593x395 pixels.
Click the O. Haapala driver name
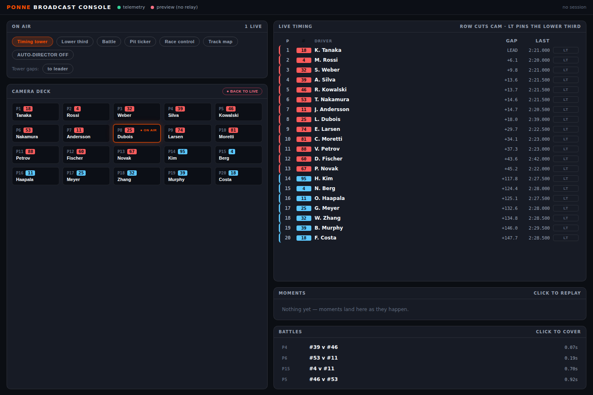pyautogui.click(x=329, y=198)
